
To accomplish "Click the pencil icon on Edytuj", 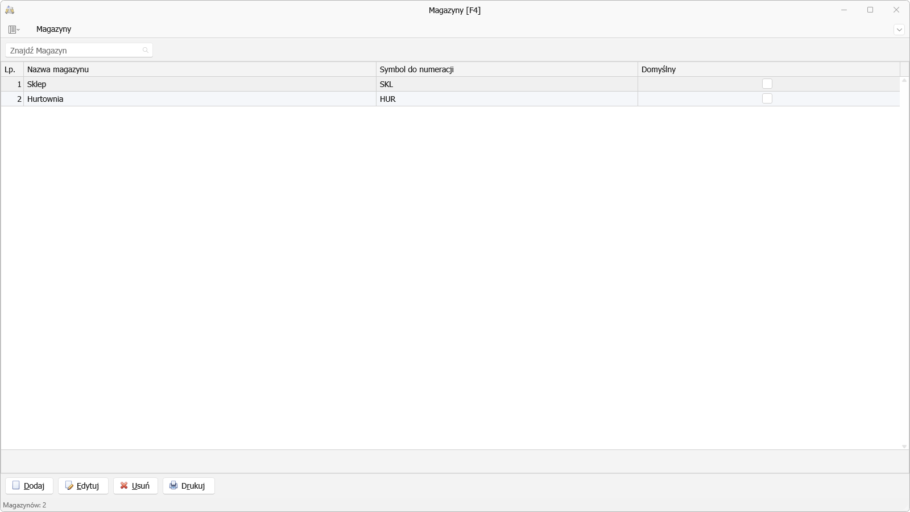I will tap(69, 485).
